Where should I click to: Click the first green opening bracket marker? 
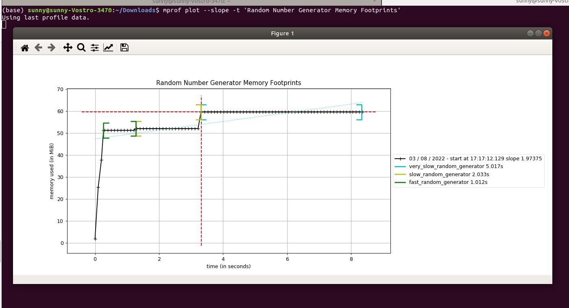(105, 130)
